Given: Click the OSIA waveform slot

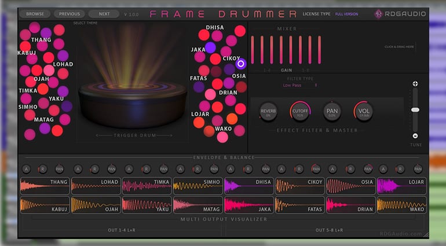Looking at the screenshot, I should [350, 186].
